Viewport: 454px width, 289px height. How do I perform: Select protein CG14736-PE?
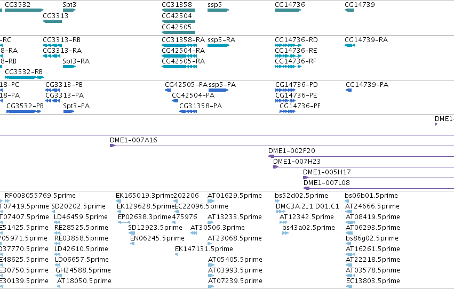tap(285, 101)
